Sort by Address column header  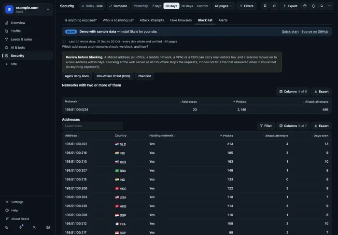click(x=72, y=136)
